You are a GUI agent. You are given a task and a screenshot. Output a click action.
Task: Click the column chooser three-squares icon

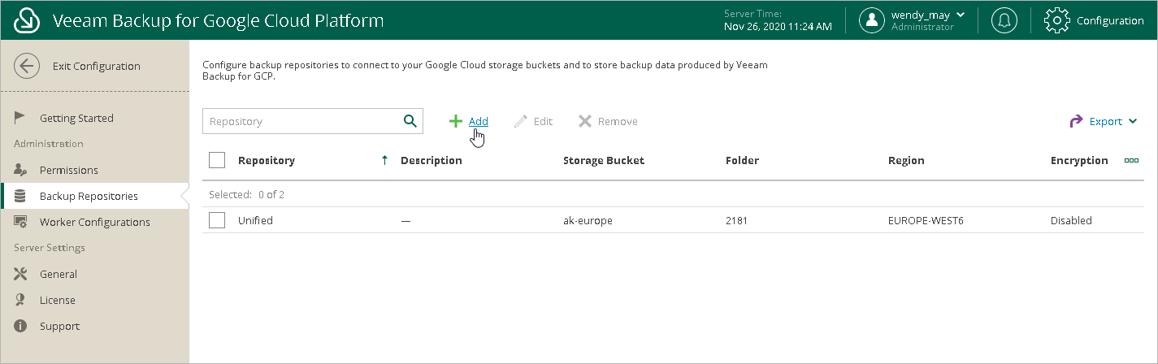coord(1131,161)
